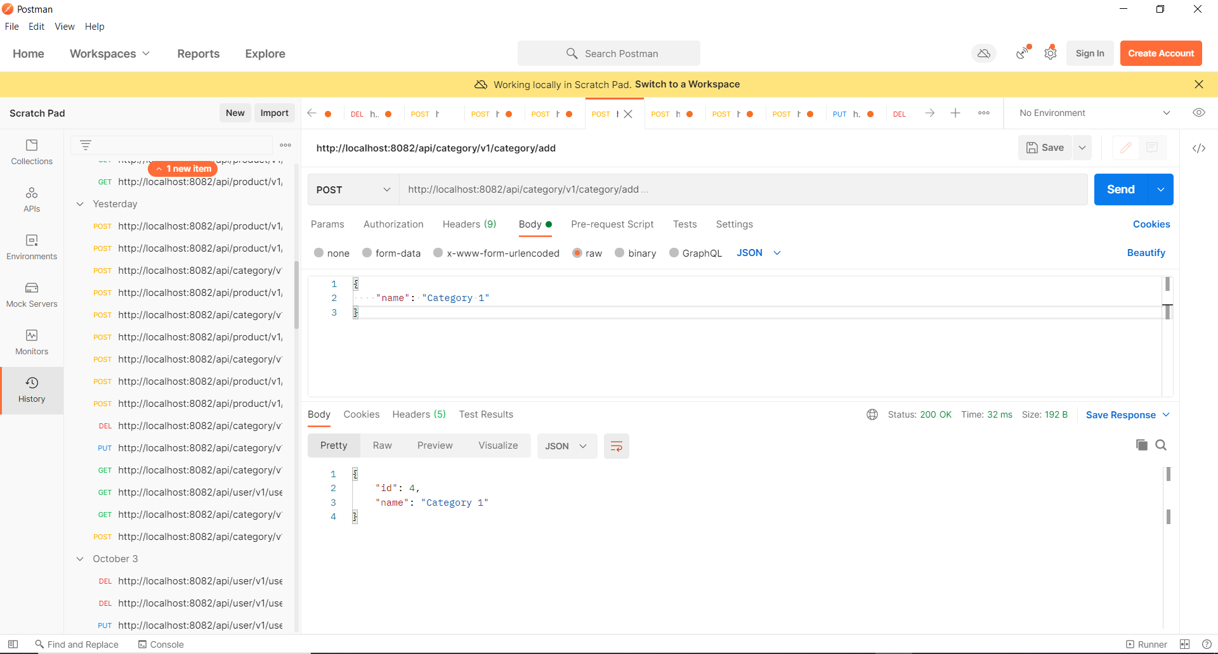Close the Scratch Pad yellow banner
This screenshot has width=1218, height=654.
[1199, 84]
